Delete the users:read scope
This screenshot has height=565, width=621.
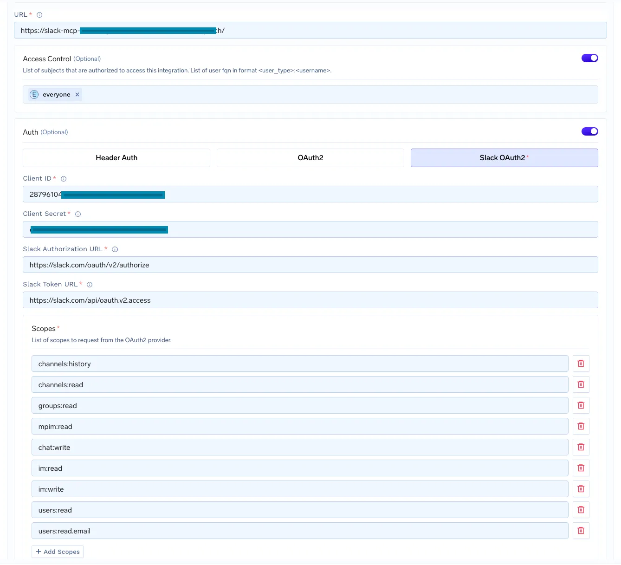click(581, 510)
